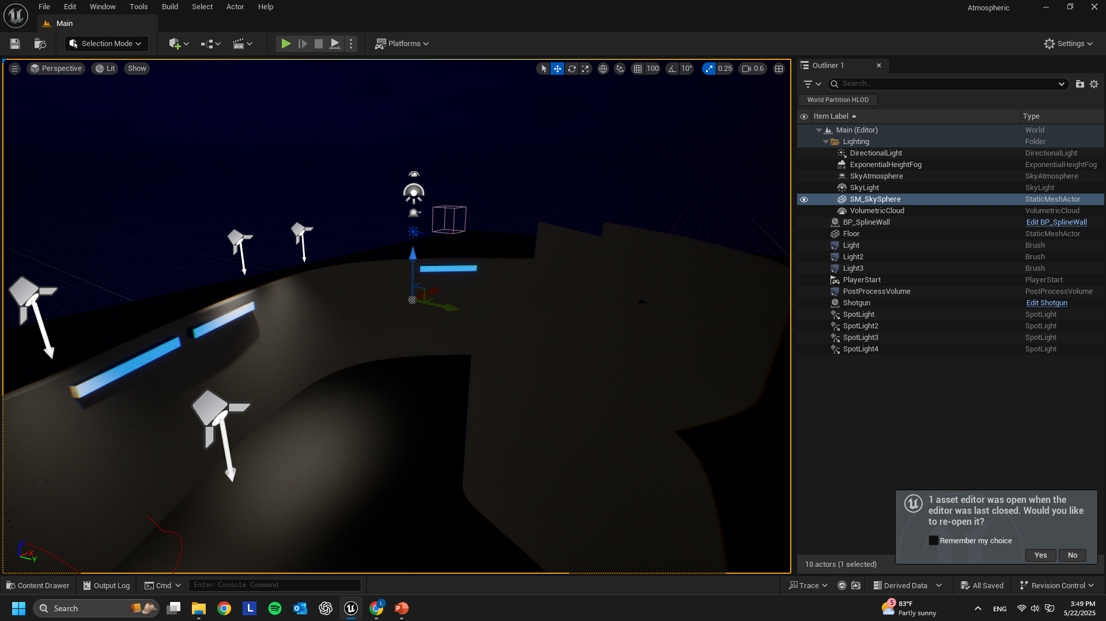Switch world/local coordinate space globe icon

(x=603, y=69)
